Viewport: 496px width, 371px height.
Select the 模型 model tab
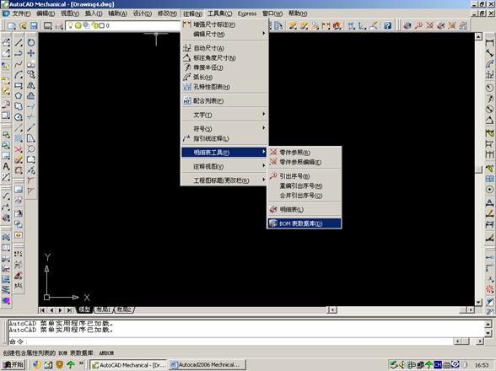coord(84,309)
